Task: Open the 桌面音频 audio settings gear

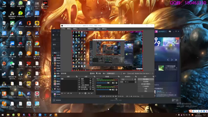Action: point(116,90)
